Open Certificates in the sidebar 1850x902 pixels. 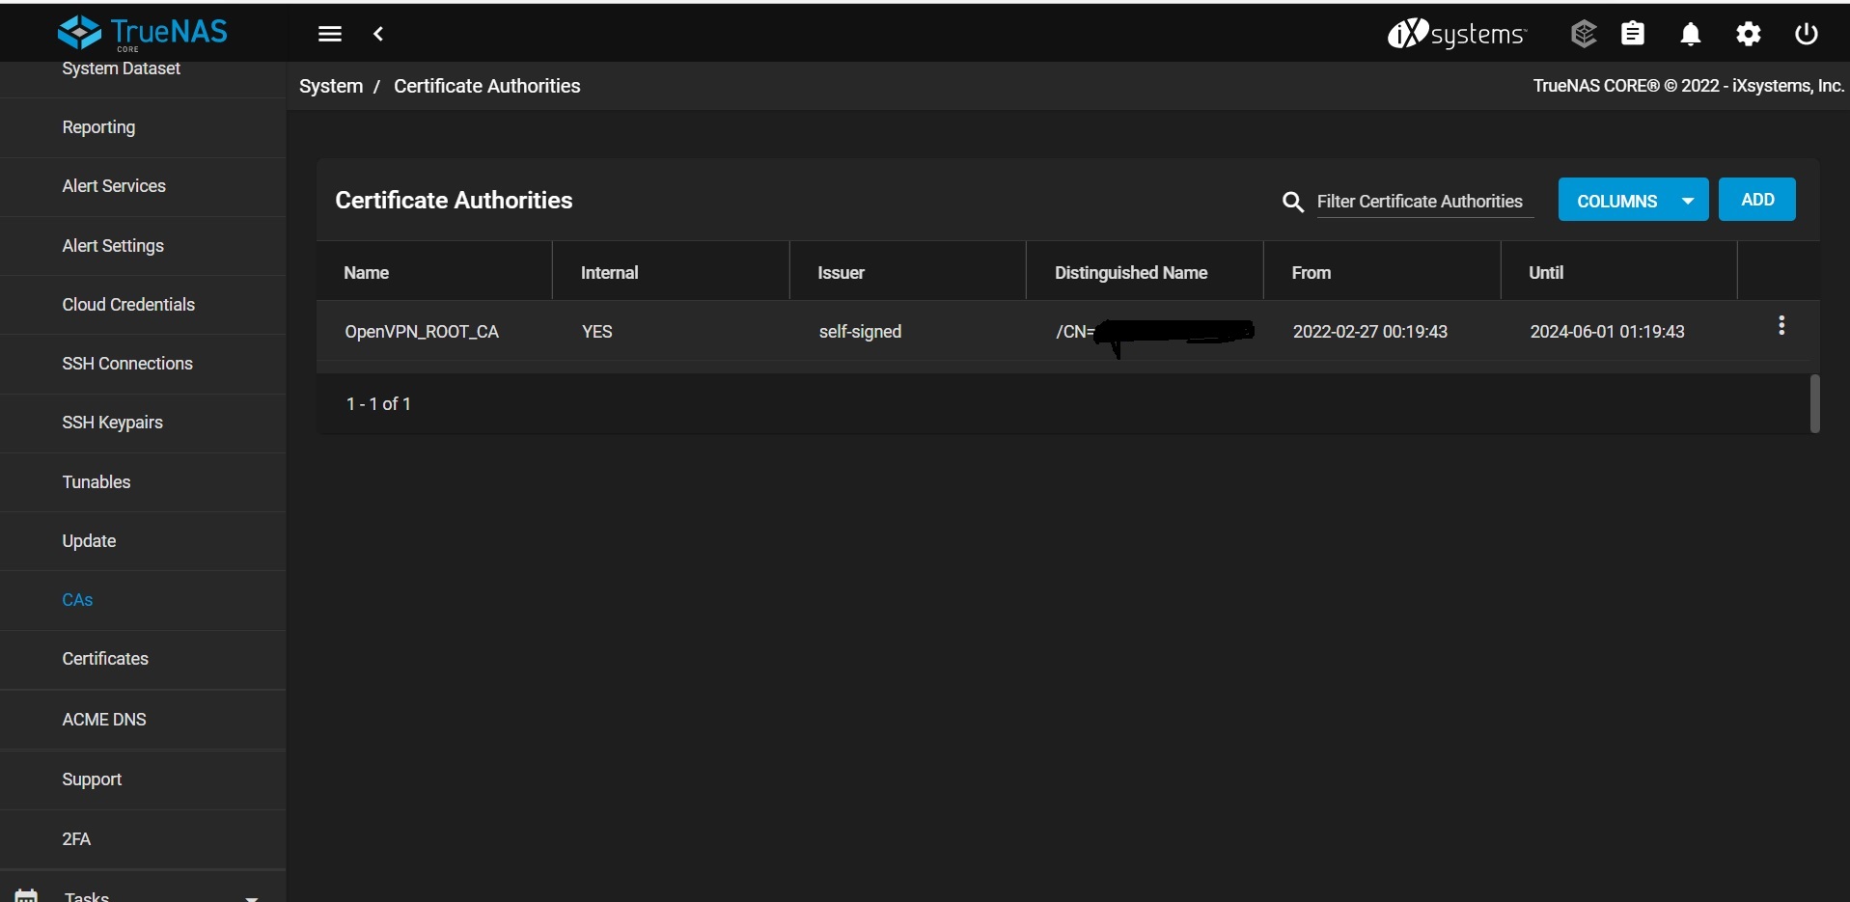[x=105, y=659]
